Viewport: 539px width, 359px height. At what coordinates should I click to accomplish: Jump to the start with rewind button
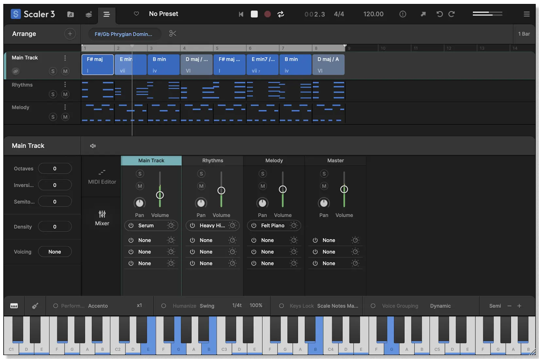pyautogui.click(x=241, y=14)
